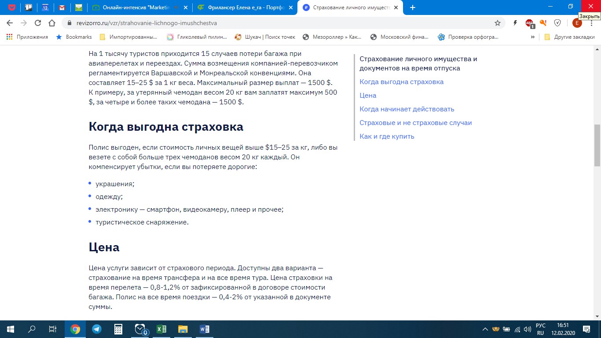Open the pinned green mail envelope tab
The height and width of the screenshot is (338, 601).
click(x=78, y=7)
